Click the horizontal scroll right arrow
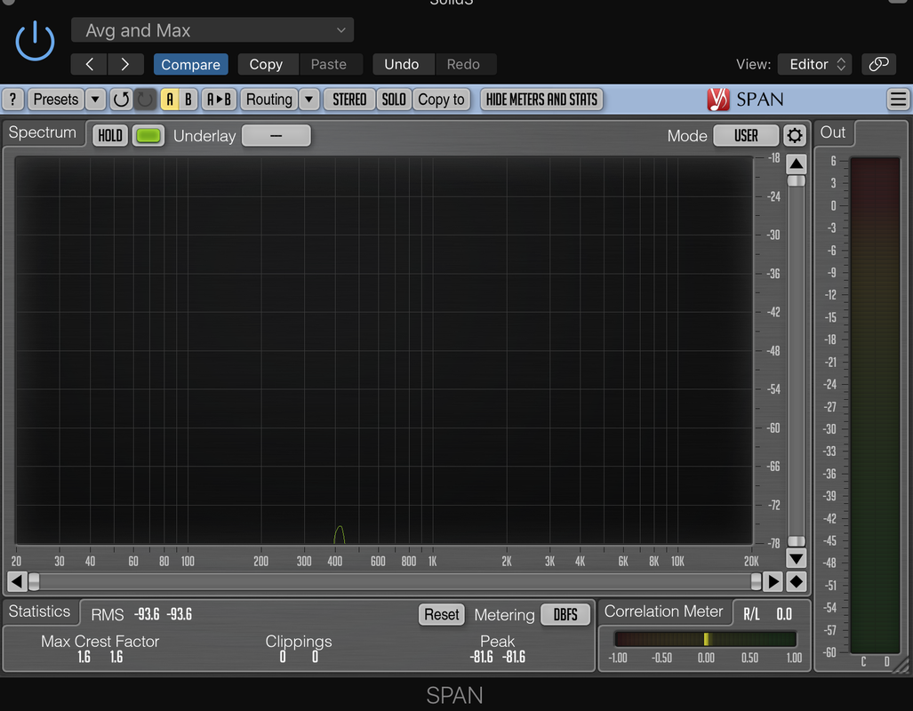This screenshot has height=711, width=913. [x=773, y=581]
